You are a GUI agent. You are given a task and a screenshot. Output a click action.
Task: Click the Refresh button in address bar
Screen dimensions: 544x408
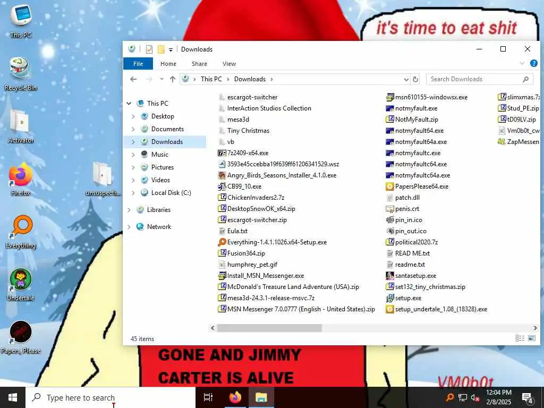tap(415, 80)
